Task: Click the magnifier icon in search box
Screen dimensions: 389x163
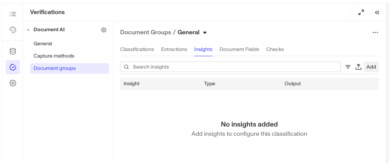Action: [126, 67]
